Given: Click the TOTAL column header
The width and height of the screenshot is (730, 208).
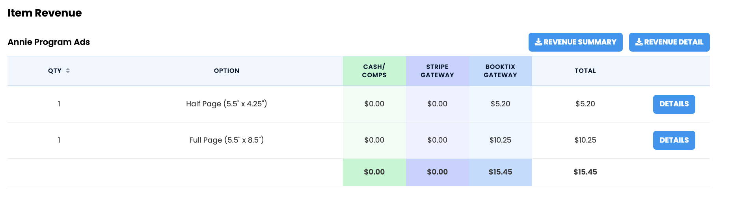Looking at the screenshot, I should coord(585,71).
